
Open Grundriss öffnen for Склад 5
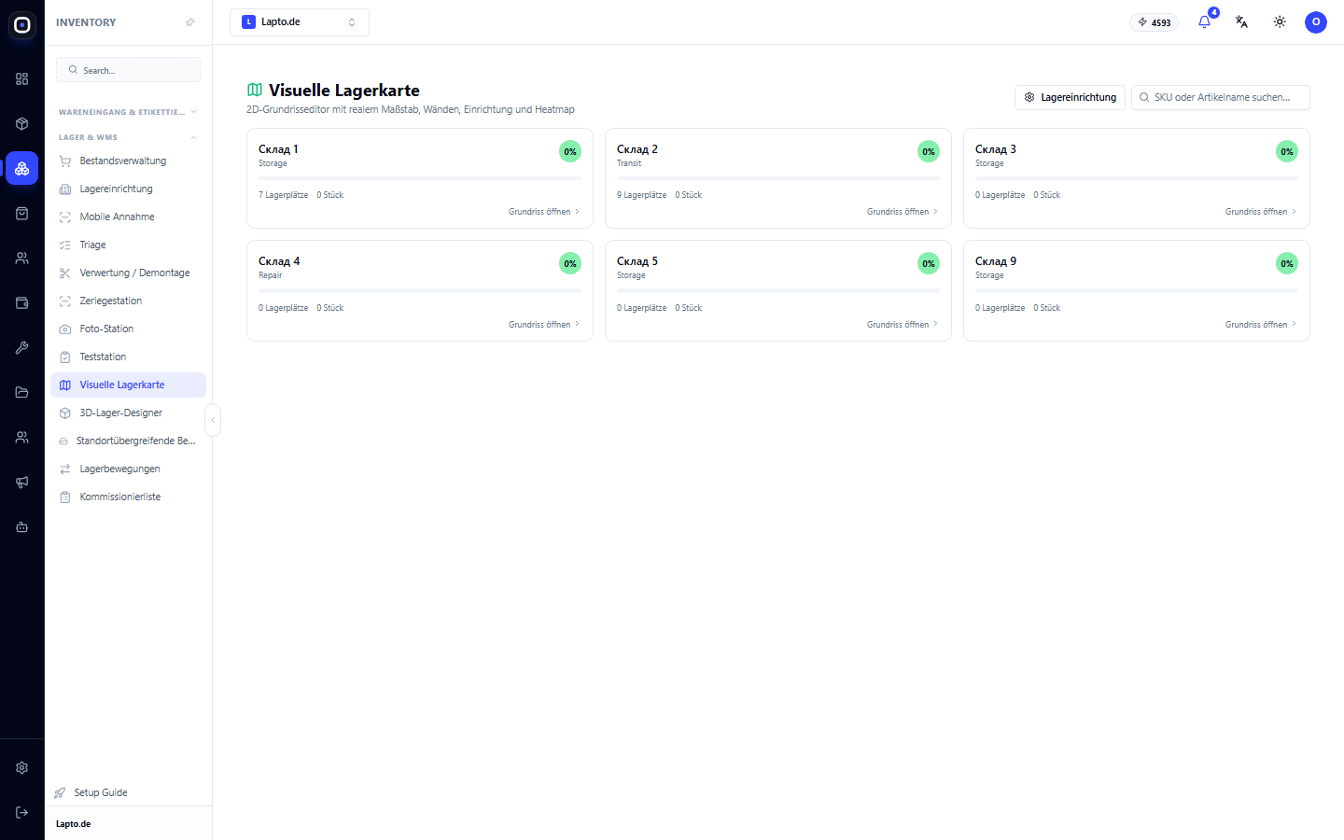903,325
